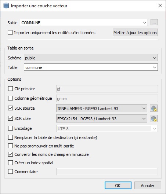Open the SCR cible EPSG:2154 dropdown
166x194 pixels.
point(102,119)
